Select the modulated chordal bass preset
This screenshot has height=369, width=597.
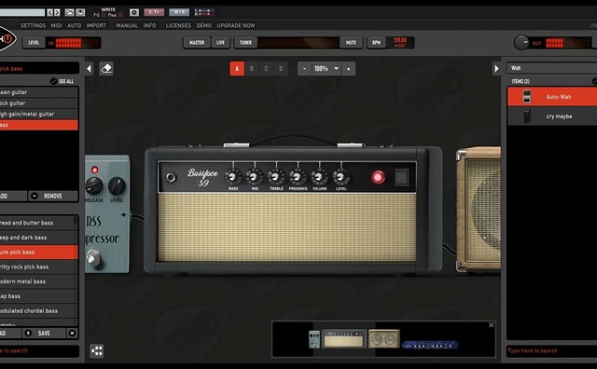pos(39,311)
